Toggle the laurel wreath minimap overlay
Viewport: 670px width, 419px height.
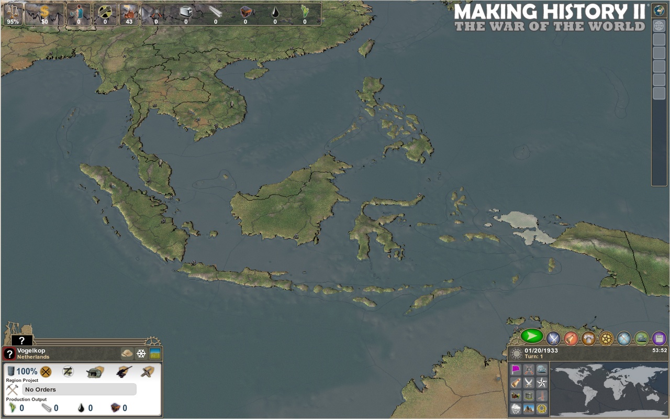coord(542,409)
